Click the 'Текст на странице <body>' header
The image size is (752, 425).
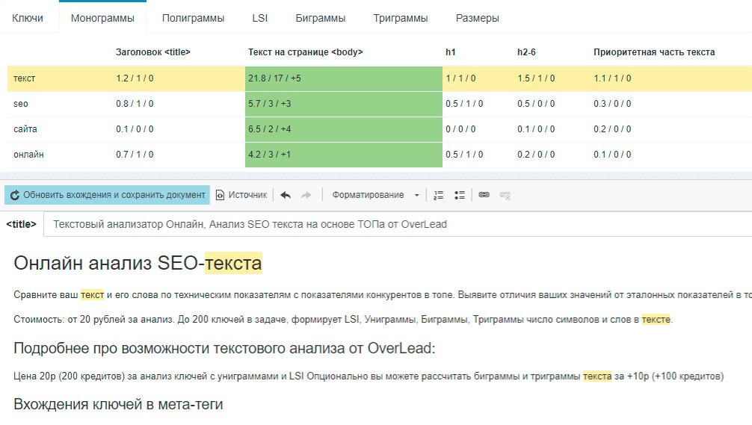click(x=306, y=52)
